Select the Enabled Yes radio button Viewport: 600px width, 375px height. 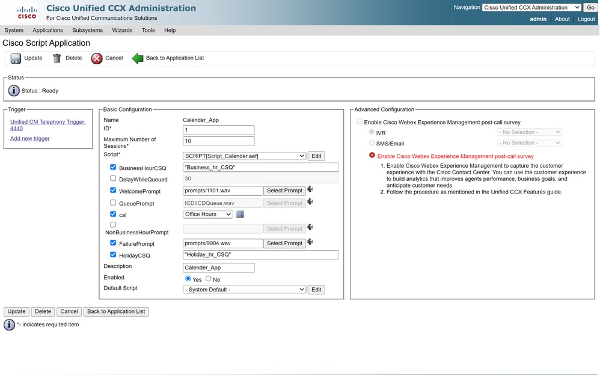click(188, 279)
